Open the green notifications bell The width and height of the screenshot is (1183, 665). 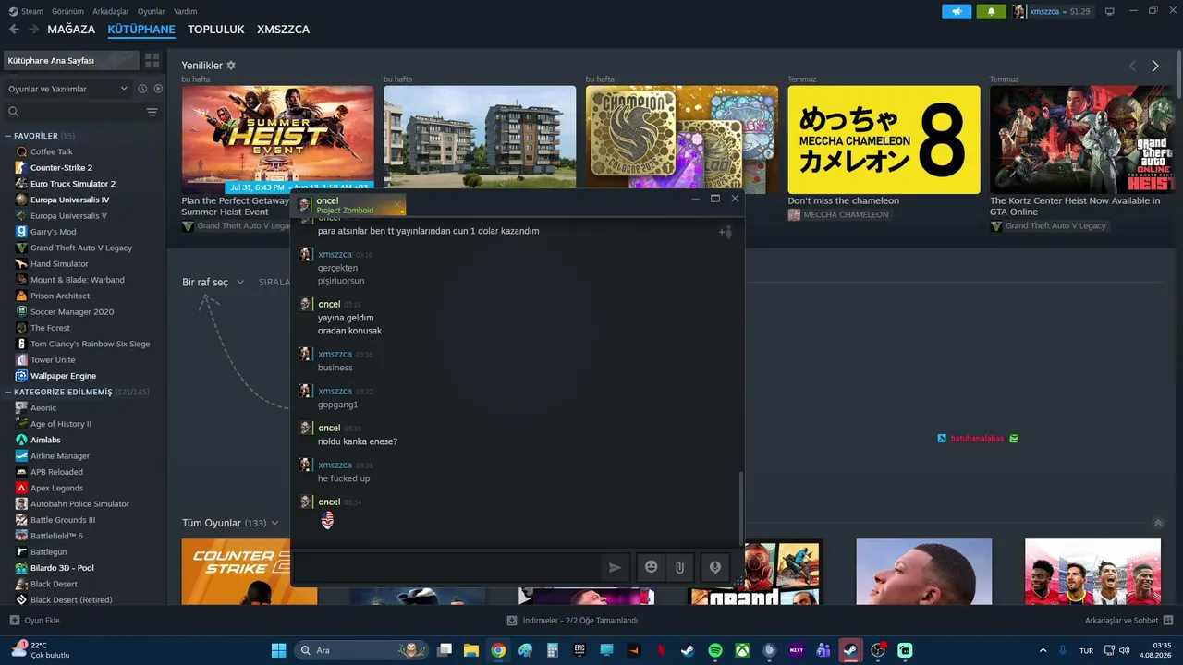coord(991,11)
